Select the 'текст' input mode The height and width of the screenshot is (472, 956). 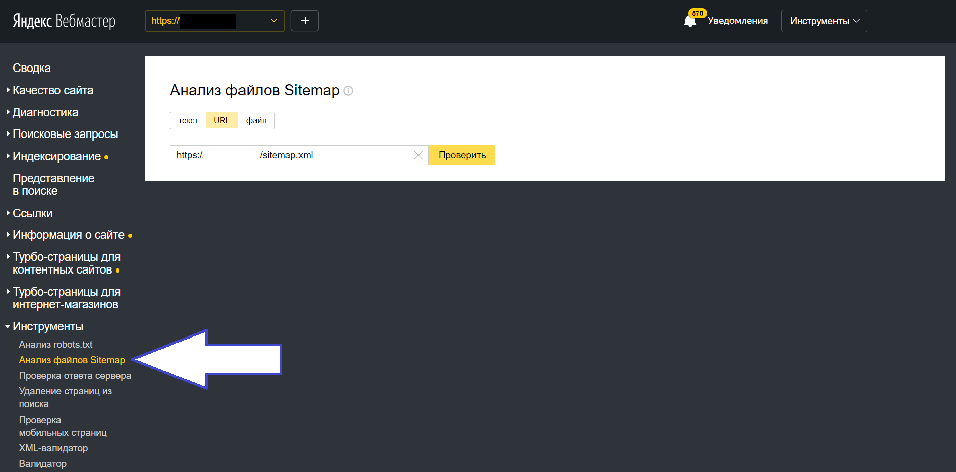[x=188, y=121]
